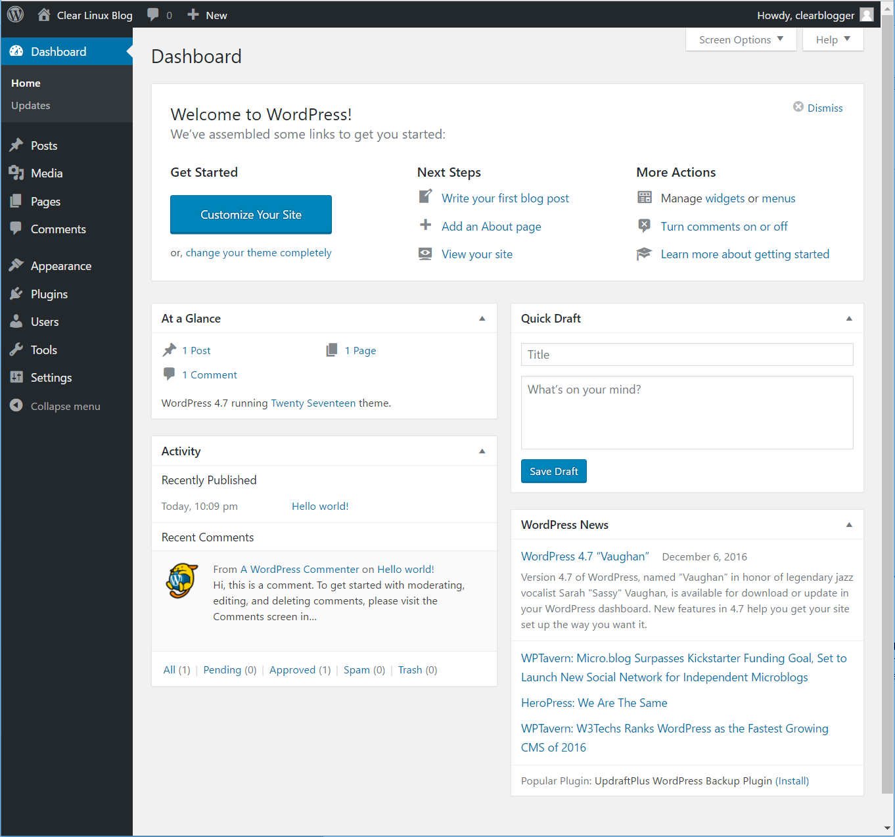Click the pushpin icon beside 1 Post
This screenshot has width=895, height=837.
[170, 350]
